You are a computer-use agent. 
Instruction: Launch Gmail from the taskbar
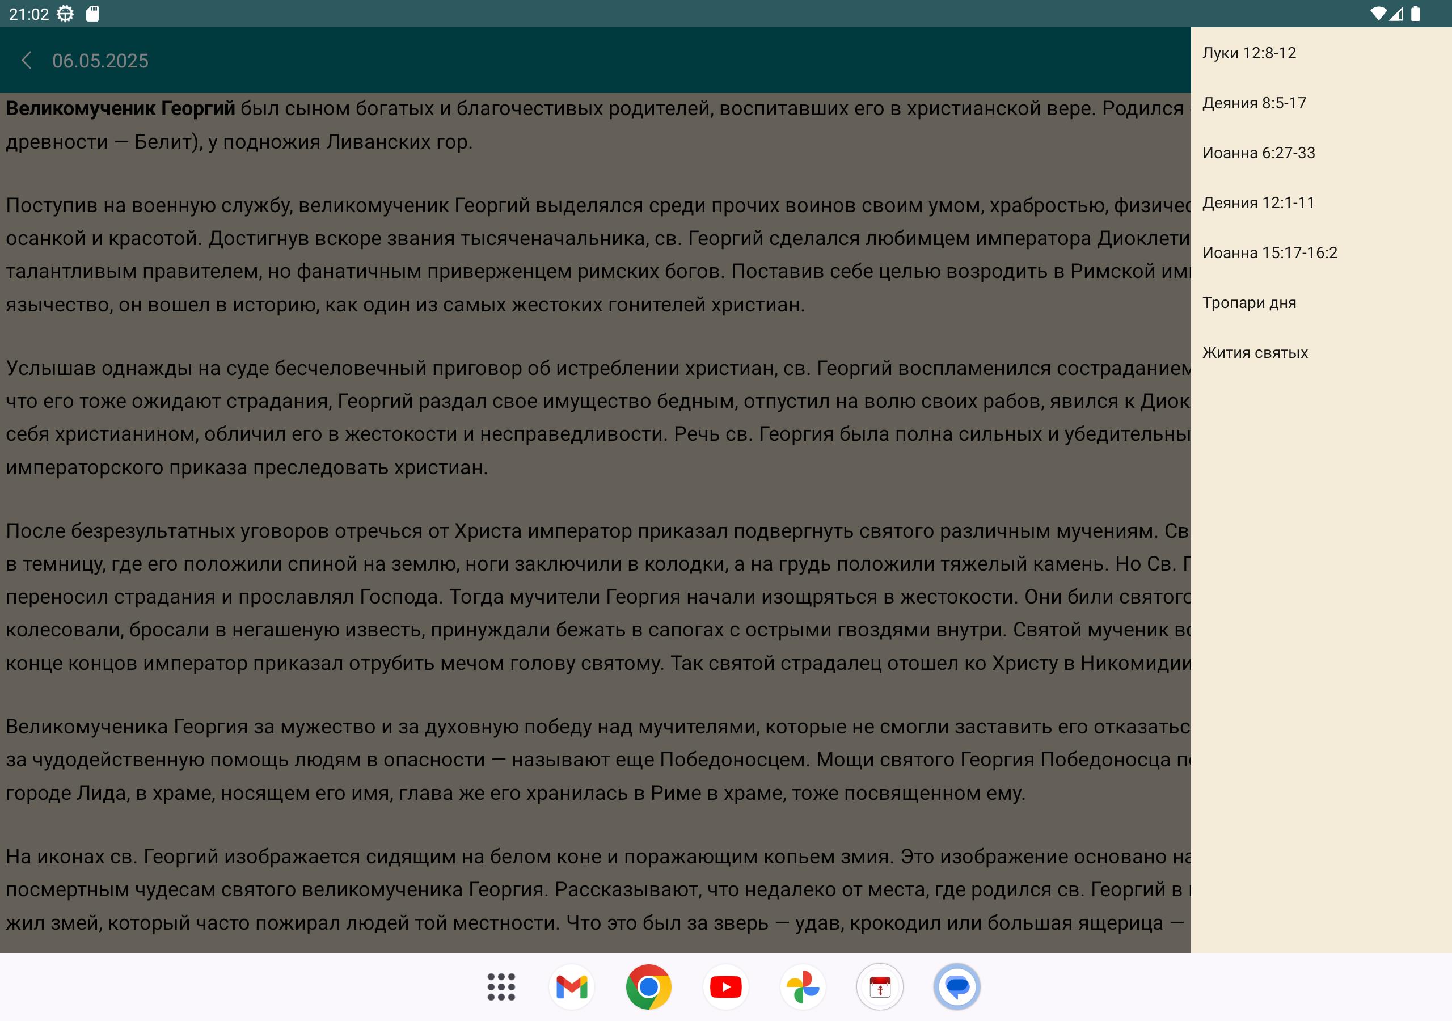click(x=572, y=987)
